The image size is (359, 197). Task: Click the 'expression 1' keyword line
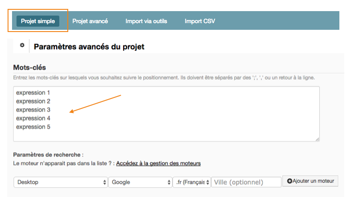[x=33, y=92]
